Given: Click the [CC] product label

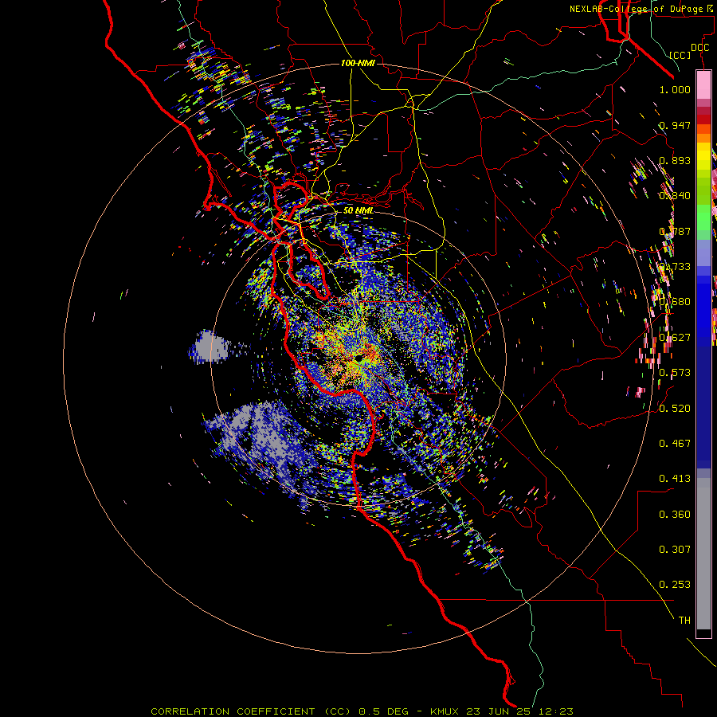Looking at the screenshot, I should click(680, 55).
